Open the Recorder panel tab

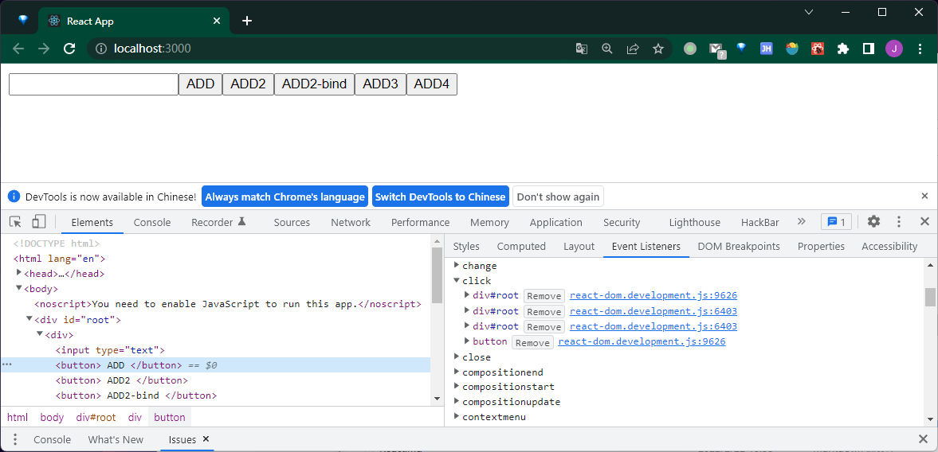tap(218, 222)
